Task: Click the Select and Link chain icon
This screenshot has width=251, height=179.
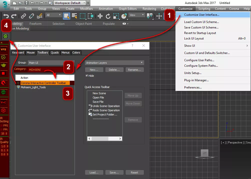Action: (23, 16)
